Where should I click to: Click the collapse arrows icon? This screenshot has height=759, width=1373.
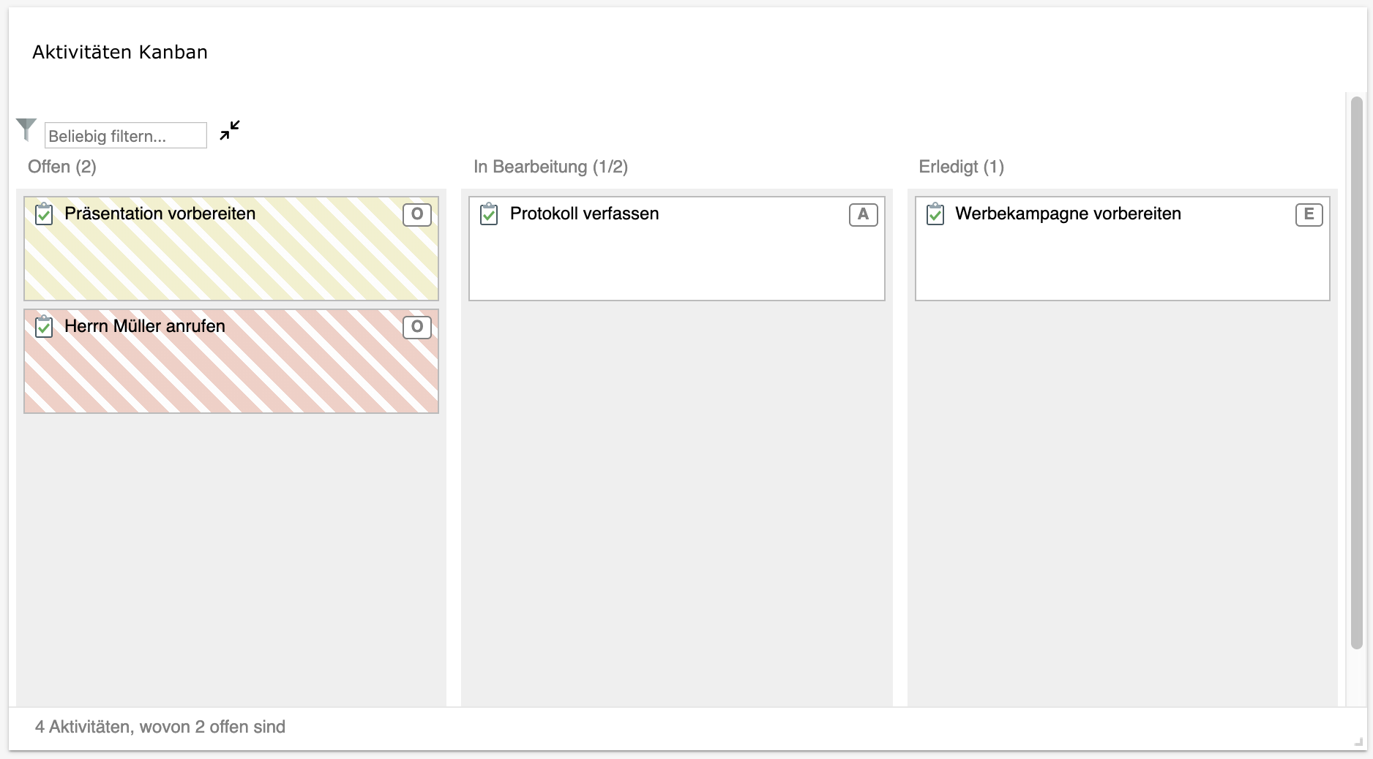pos(230,130)
